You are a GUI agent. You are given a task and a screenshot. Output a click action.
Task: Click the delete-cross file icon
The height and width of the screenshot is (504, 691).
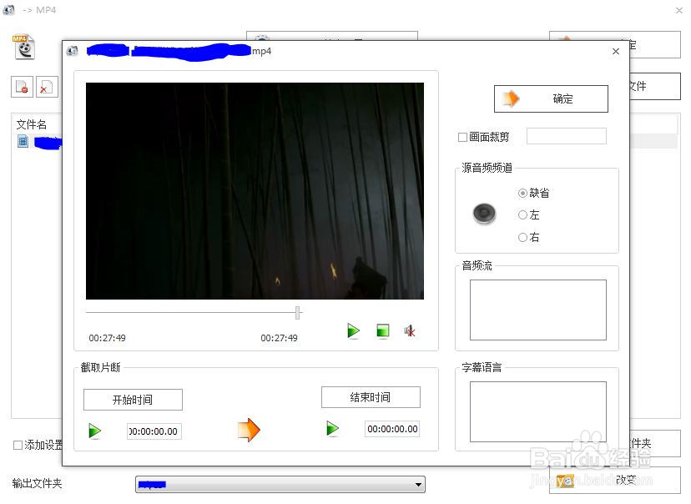click(46, 86)
